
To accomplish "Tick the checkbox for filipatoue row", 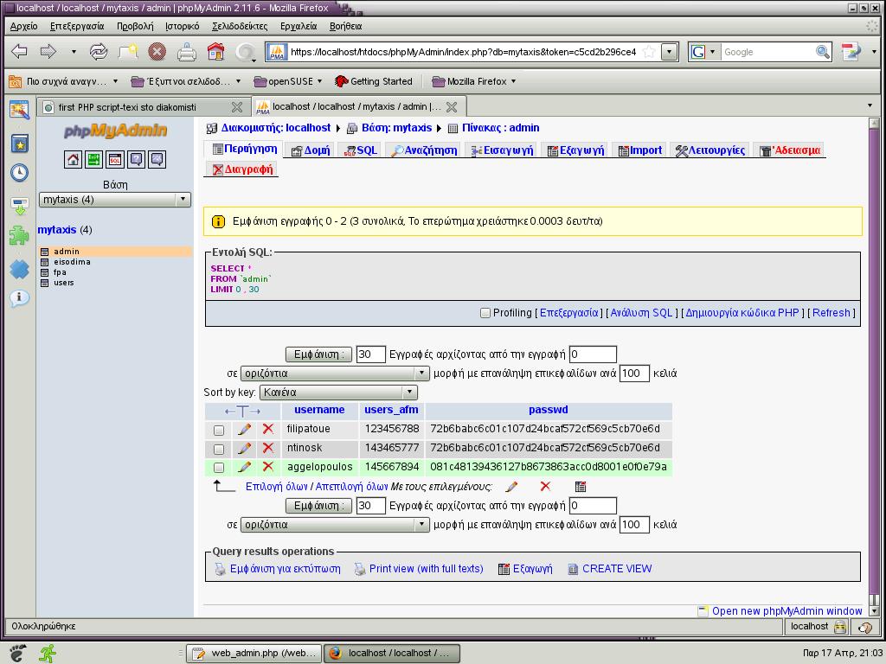I will click(219, 431).
